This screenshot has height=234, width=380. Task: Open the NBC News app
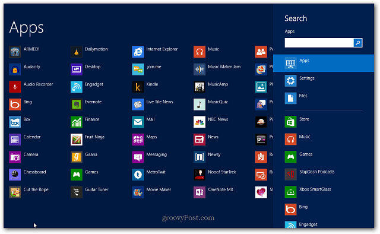pyautogui.click(x=199, y=122)
